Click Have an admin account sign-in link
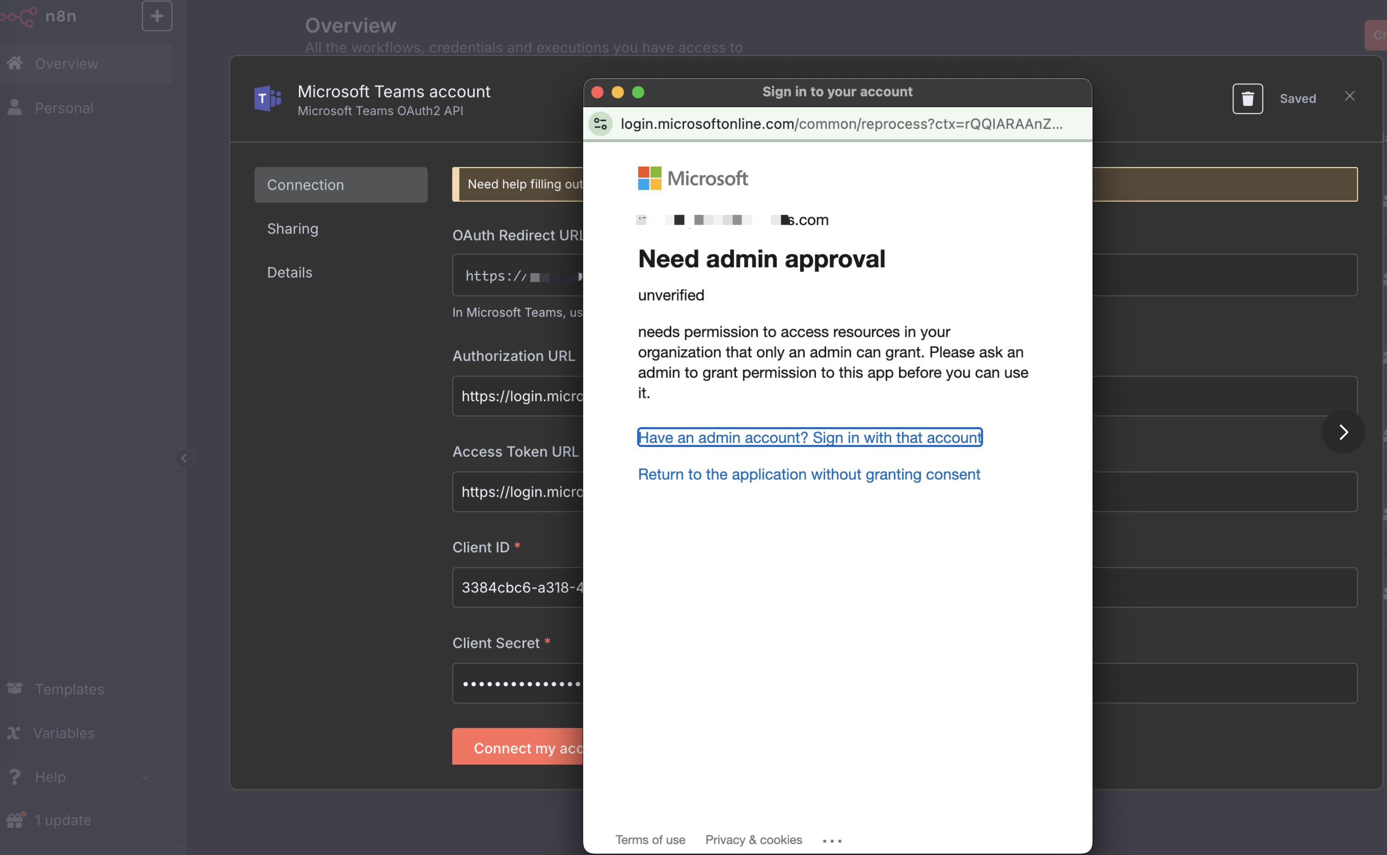This screenshot has height=855, width=1387. tap(809, 437)
